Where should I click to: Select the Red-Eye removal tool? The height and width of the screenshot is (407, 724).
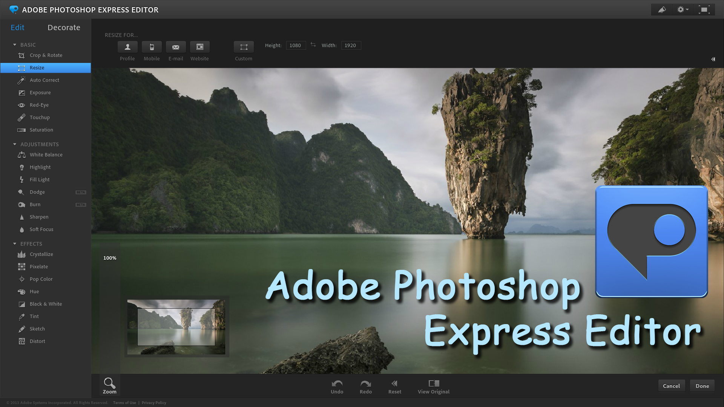click(39, 105)
